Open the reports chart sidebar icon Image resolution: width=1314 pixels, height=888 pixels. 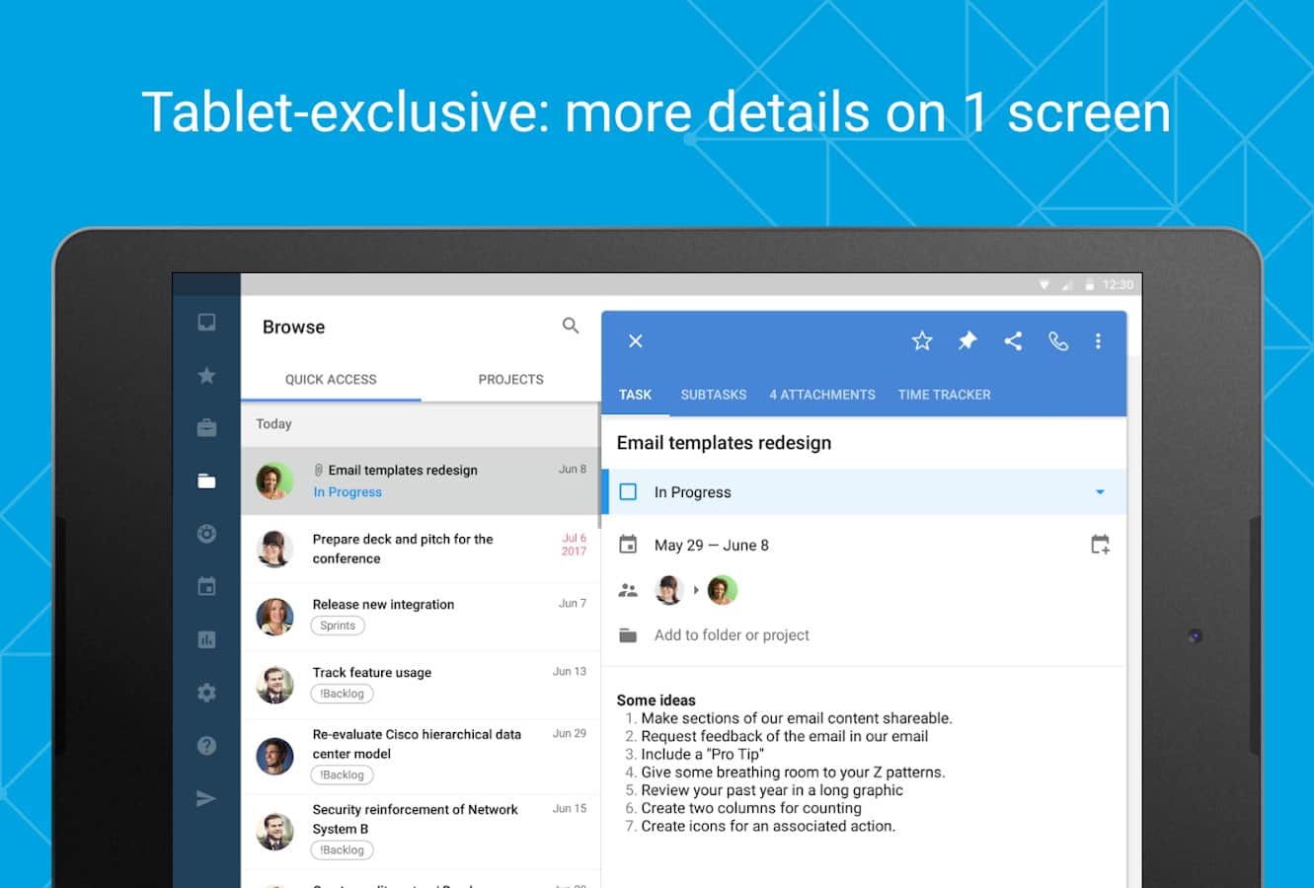(206, 640)
